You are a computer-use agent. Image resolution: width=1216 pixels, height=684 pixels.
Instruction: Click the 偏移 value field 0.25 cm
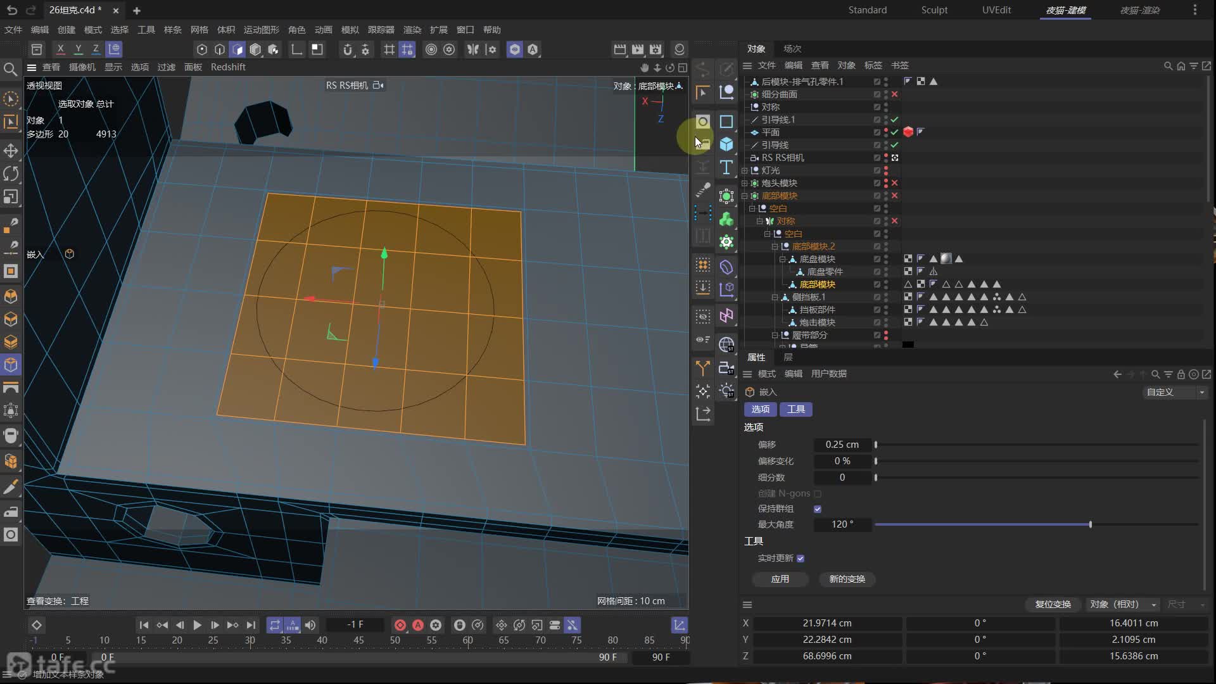pyautogui.click(x=842, y=445)
